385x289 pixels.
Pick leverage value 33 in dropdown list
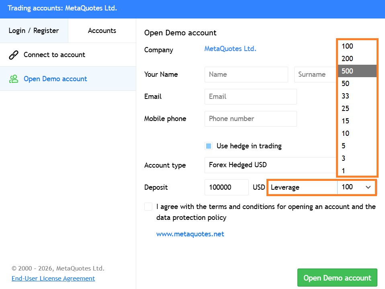pos(357,96)
